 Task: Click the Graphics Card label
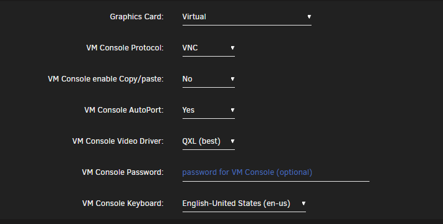[136, 17]
